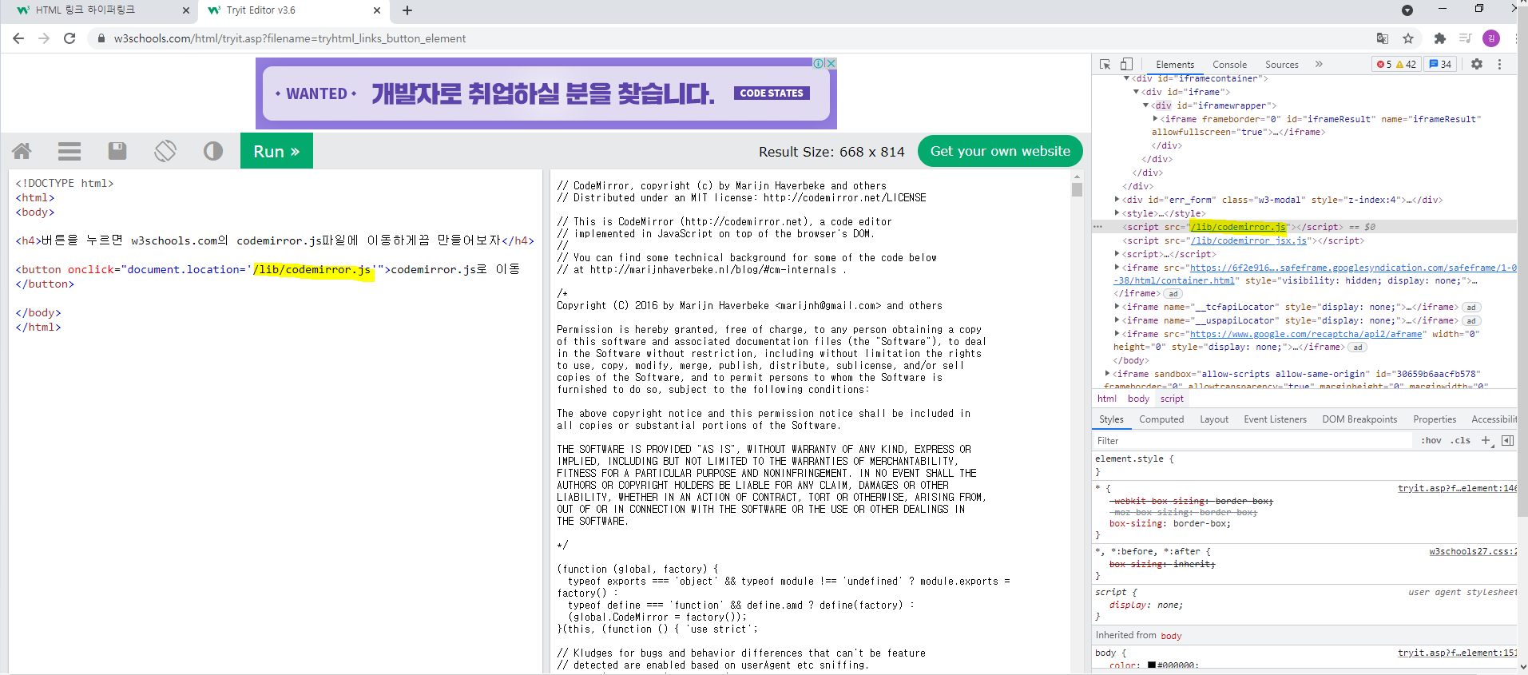Close the HTML 링크 하이퍼링크 browser tab
This screenshot has width=1528, height=675.
coord(186,10)
